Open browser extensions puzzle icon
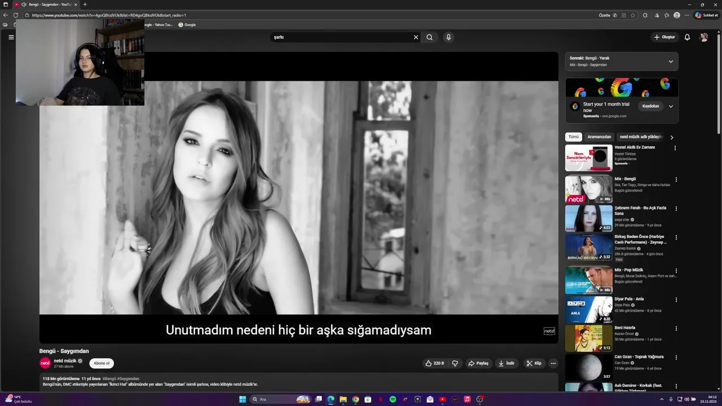 tap(645, 15)
